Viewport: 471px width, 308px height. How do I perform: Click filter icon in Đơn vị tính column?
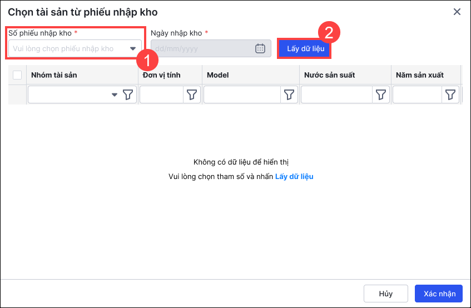tap(192, 95)
